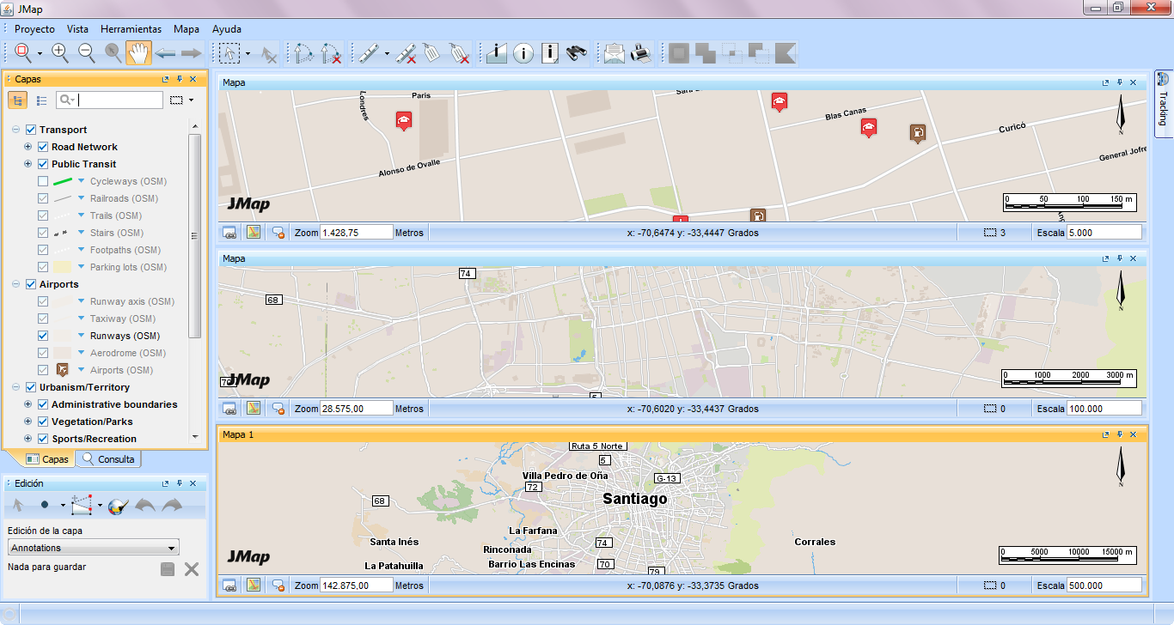Click the Aerodrome (OSM) color swatch
This screenshot has width=1174, height=625.
point(63,353)
